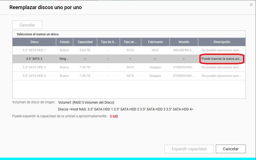The width and height of the screenshot is (256, 160).
Task: Sort by the Disco column header
Action: 34,42
